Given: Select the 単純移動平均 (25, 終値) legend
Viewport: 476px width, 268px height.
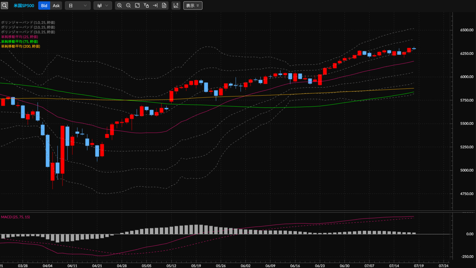Looking at the screenshot, I should tap(19, 37).
